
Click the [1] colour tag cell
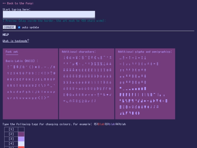point(11,129)
